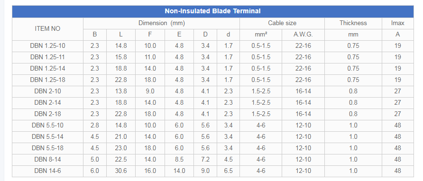Click the DBN 5.5-14 item cell
Image resolution: width=423 pixels, height=181 pixels.
tap(47, 137)
